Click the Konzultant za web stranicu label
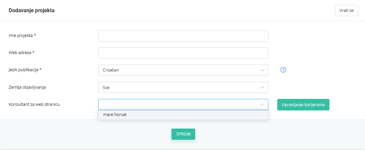 click(34, 105)
